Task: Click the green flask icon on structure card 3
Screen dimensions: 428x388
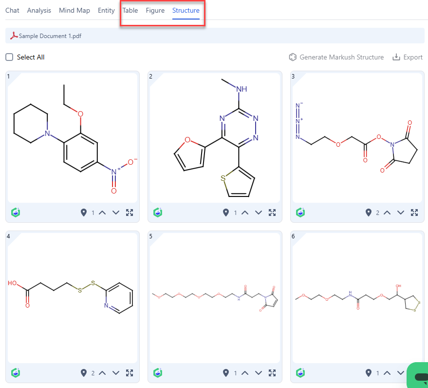Action: pos(300,213)
